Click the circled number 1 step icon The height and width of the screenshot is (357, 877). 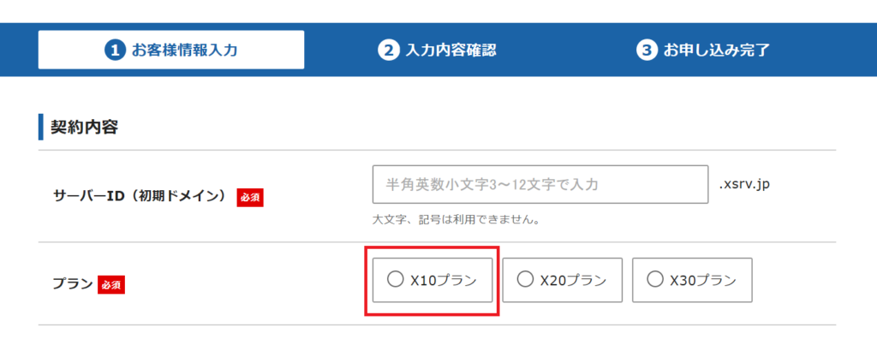[x=114, y=51]
